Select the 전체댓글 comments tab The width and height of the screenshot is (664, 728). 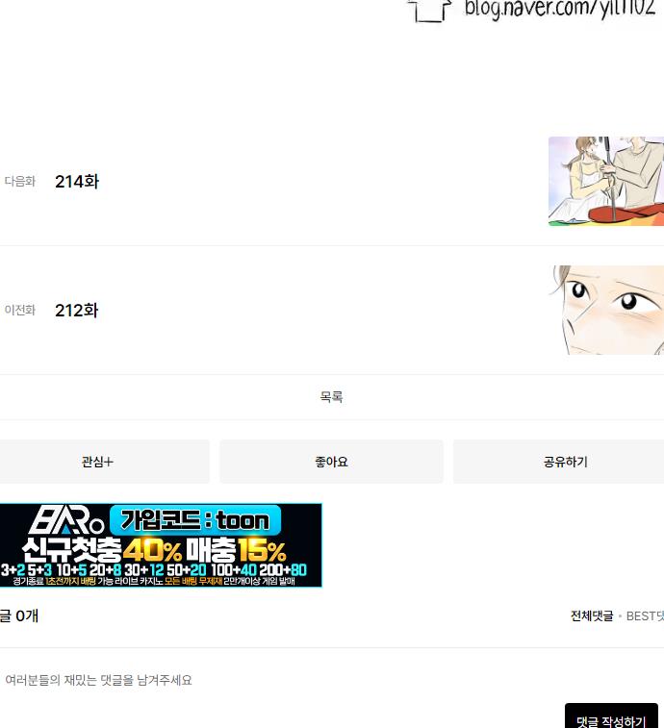pos(592,616)
